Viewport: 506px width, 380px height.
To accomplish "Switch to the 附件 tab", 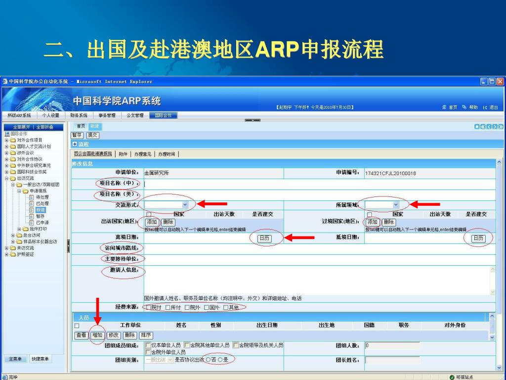I will [123, 154].
